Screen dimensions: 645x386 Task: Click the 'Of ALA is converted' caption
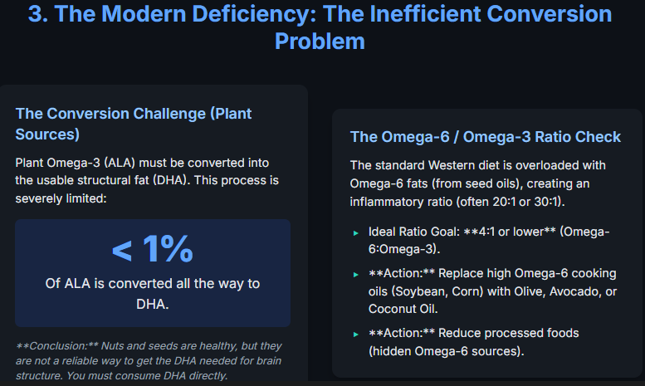[152, 294]
